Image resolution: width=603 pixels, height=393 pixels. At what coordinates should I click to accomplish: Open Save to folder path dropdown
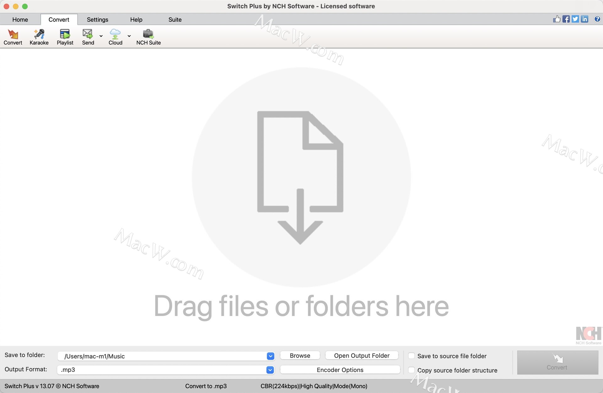tap(270, 356)
